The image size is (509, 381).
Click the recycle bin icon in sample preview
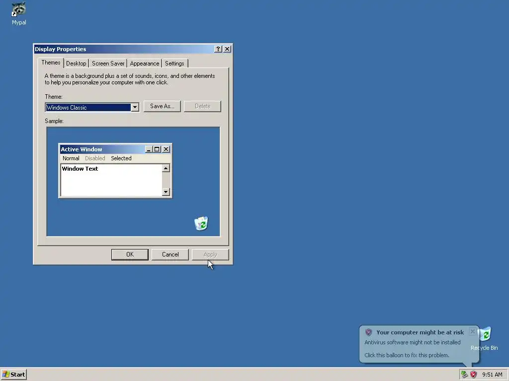[x=201, y=223]
